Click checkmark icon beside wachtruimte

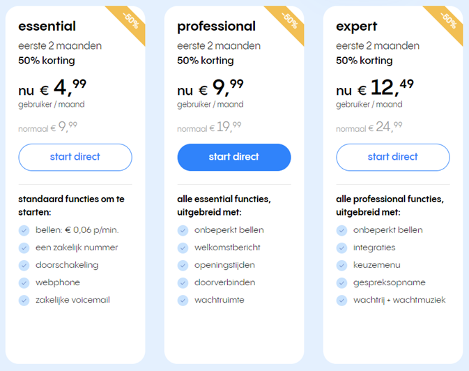[x=183, y=301]
